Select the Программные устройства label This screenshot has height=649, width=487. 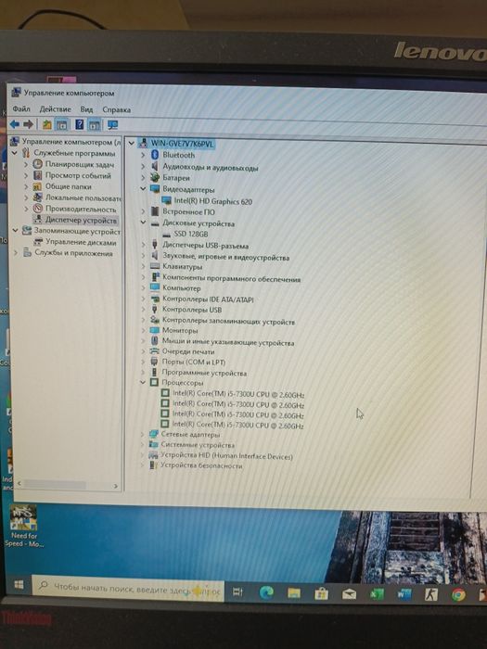204,373
